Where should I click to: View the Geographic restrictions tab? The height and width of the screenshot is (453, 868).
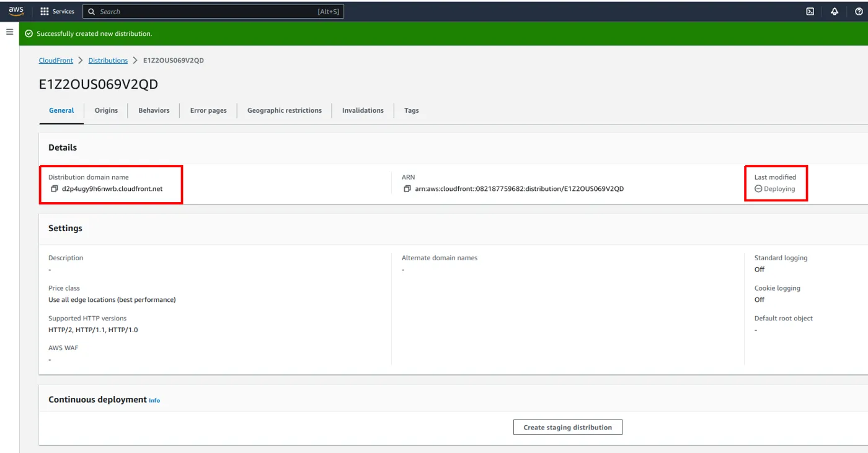285,110
